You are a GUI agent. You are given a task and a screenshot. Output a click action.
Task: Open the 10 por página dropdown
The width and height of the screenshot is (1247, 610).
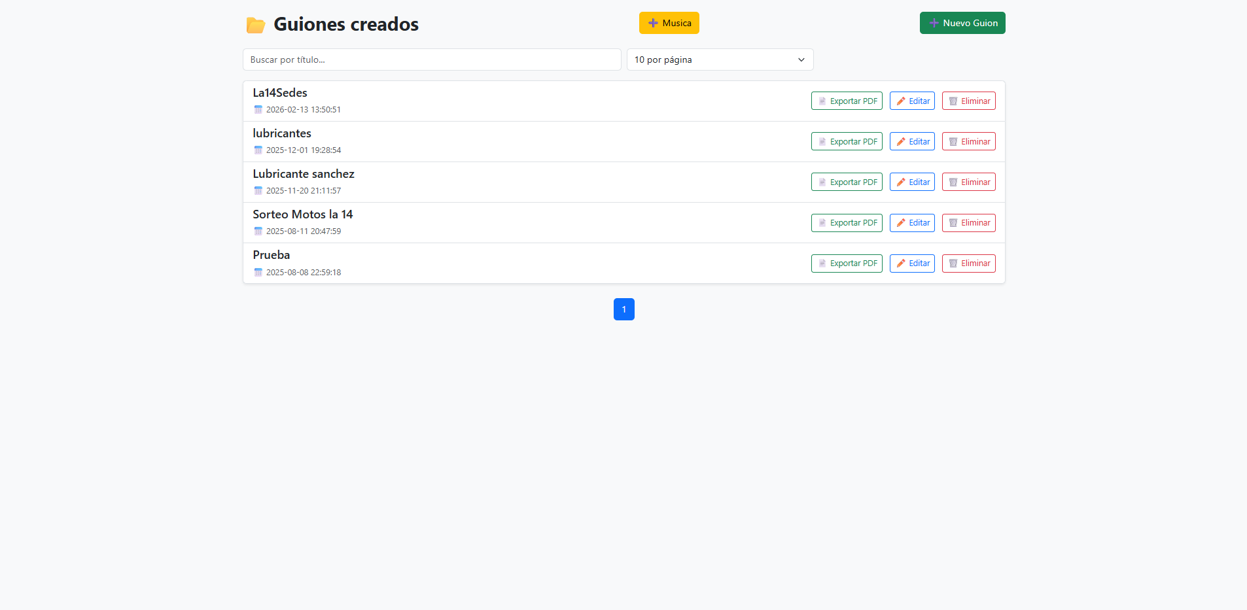pyautogui.click(x=720, y=59)
